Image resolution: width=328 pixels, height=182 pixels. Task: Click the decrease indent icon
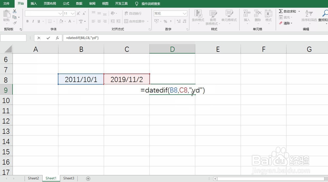tap(113, 21)
